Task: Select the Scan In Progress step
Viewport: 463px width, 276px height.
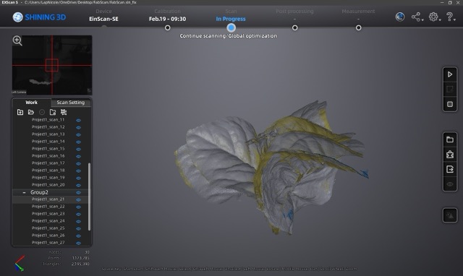Action: pyautogui.click(x=231, y=16)
